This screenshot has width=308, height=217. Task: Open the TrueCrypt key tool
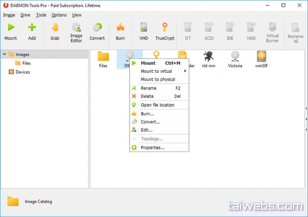165,32
